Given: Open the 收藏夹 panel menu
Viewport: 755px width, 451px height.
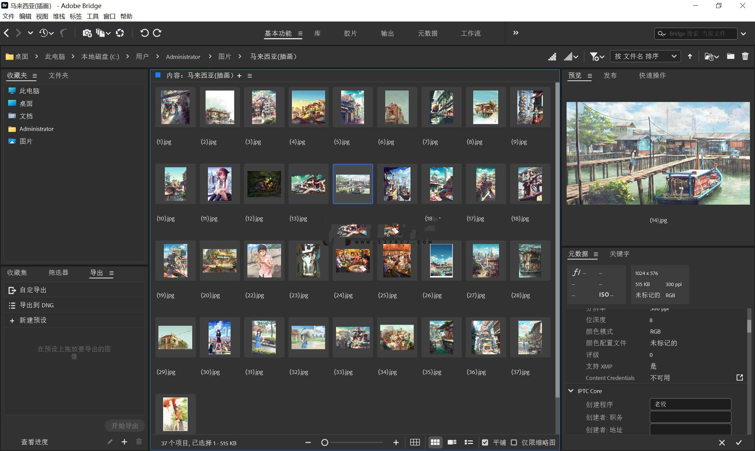Looking at the screenshot, I should [34, 76].
